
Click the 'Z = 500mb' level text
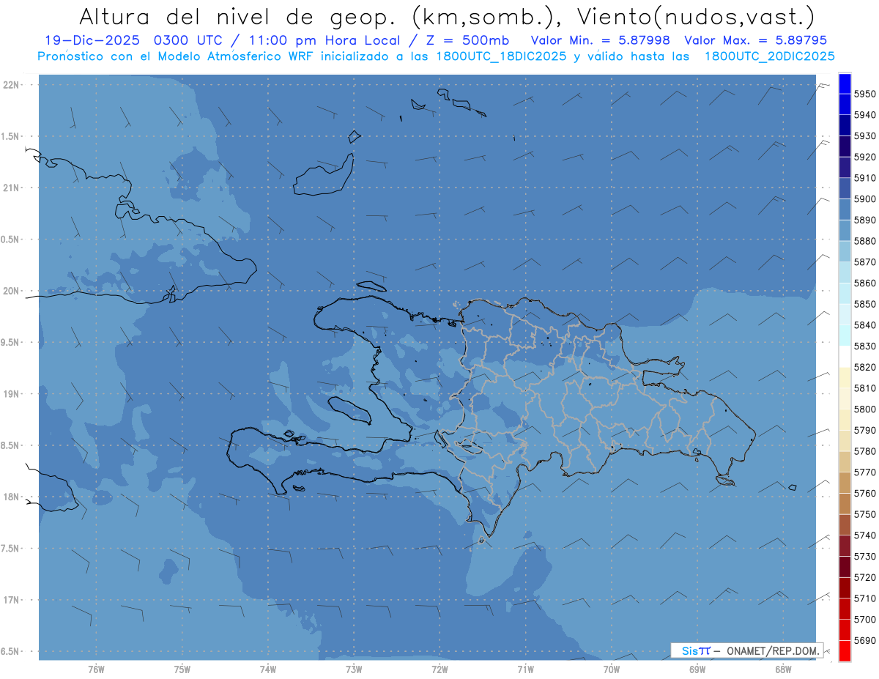click(464, 40)
